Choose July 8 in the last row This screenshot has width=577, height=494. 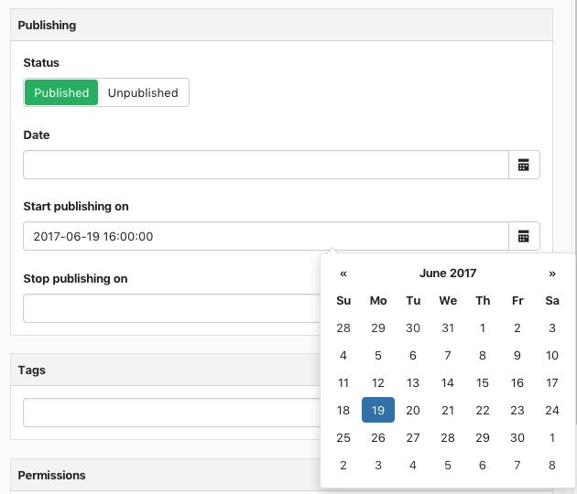pyautogui.click(x=552, y=465)
